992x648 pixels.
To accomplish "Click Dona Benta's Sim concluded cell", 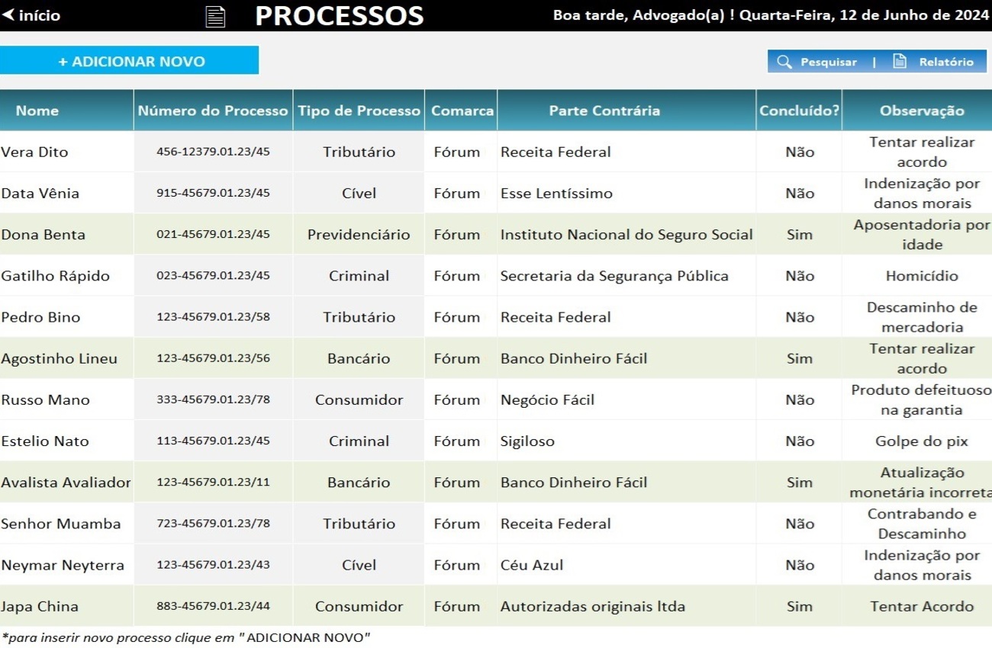I will coord(799,234).
